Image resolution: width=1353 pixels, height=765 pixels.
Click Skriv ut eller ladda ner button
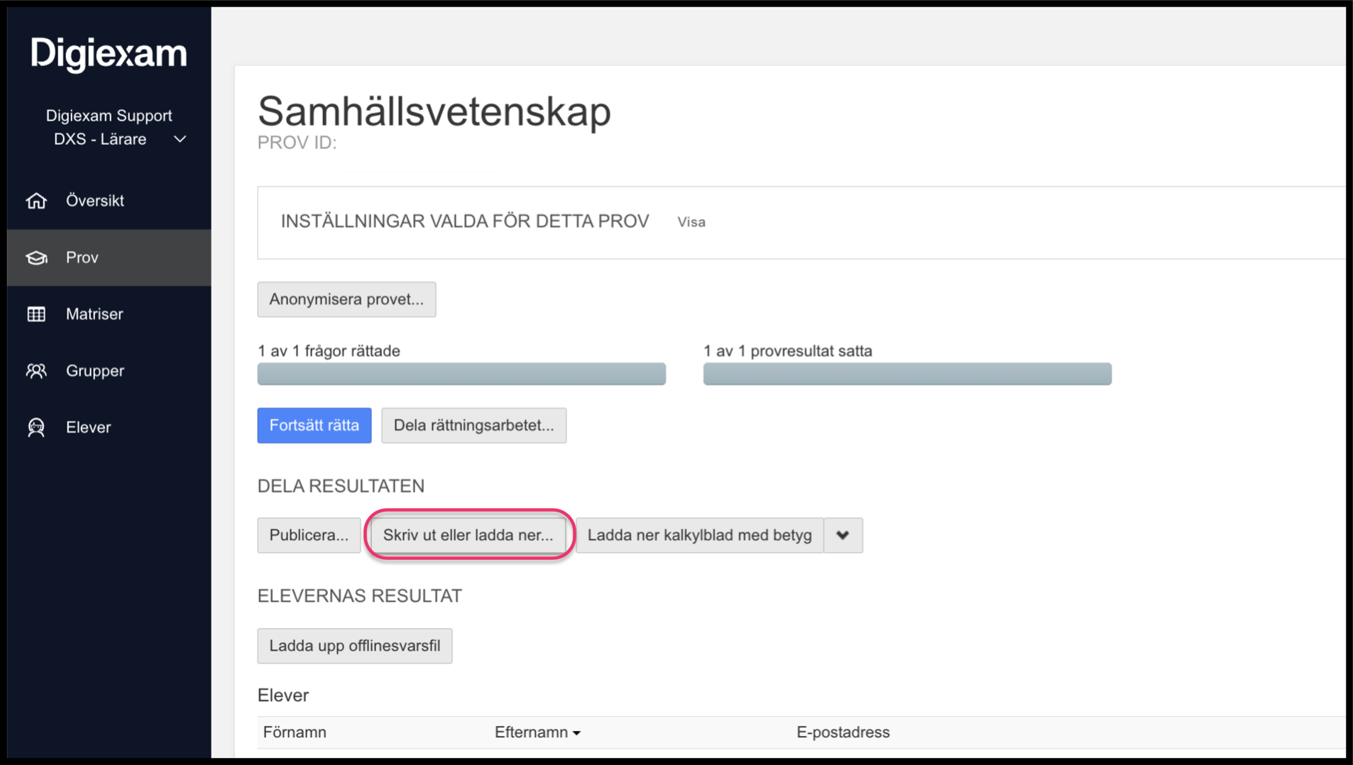(469, 535)
